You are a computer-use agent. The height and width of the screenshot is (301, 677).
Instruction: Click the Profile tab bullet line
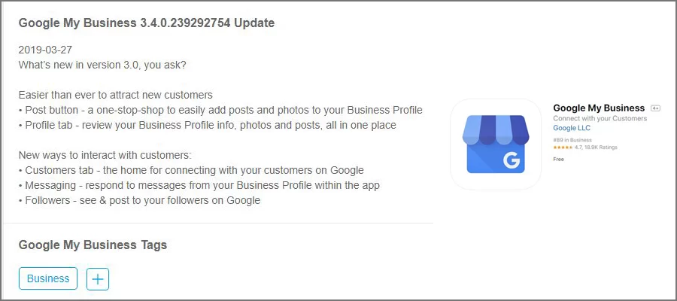(x=207, y=125)
